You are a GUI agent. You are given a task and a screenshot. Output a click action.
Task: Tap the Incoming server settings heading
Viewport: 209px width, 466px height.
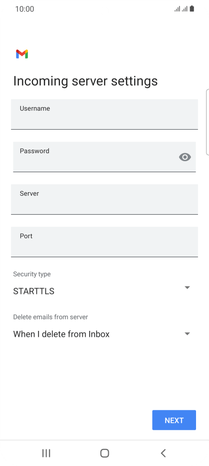[x=86, y=81]
